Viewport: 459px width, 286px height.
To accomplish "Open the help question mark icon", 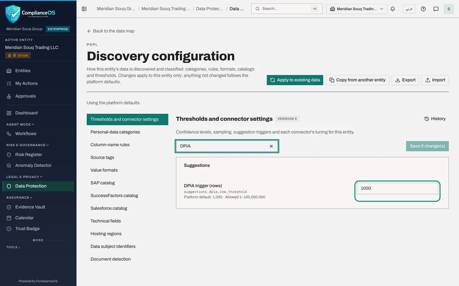I will [x=423, y=9].
